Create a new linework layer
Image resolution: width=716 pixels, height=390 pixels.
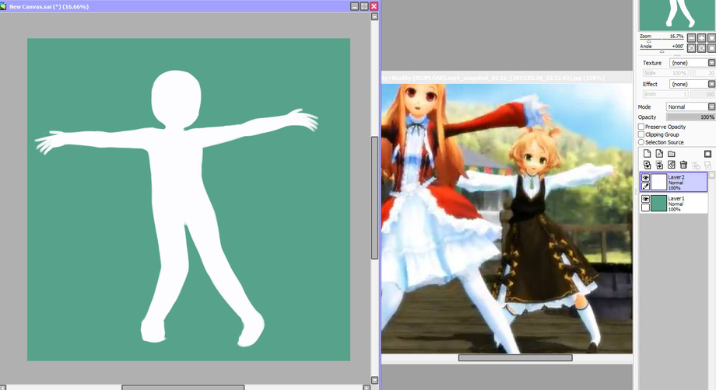(x=659, y=154)
